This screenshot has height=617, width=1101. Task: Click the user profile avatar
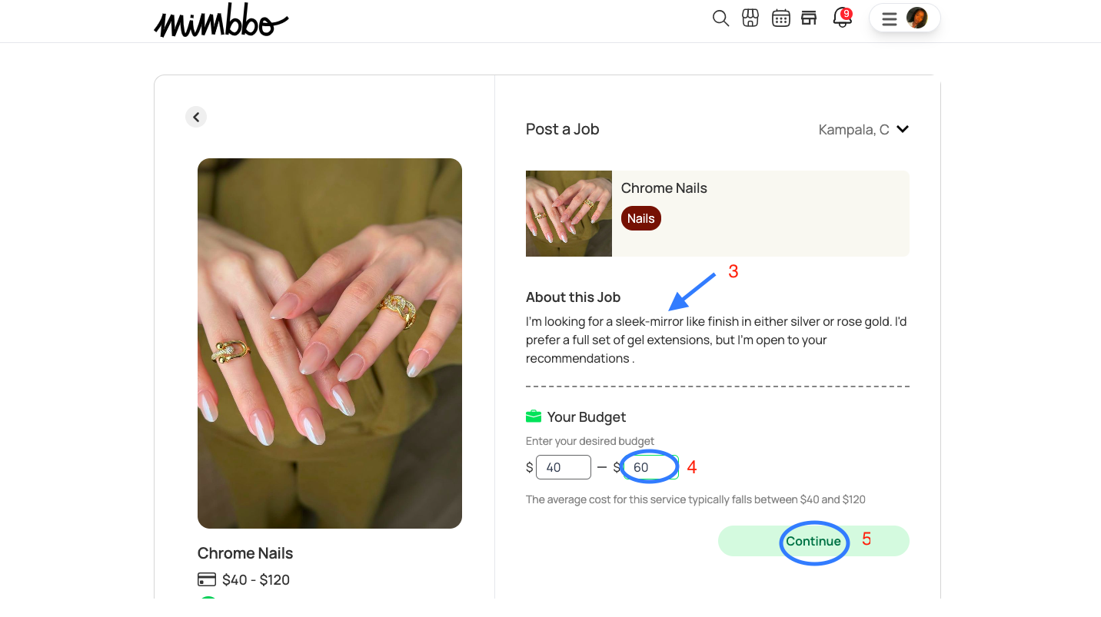917,18
